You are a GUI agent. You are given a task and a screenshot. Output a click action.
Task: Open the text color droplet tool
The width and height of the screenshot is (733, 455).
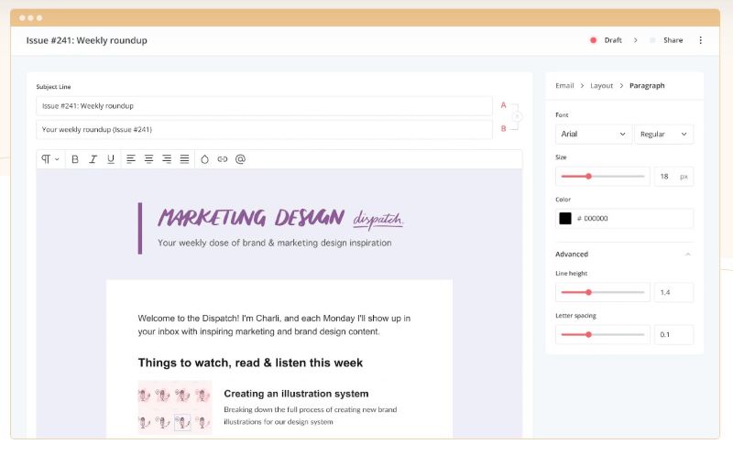point(204,159)
